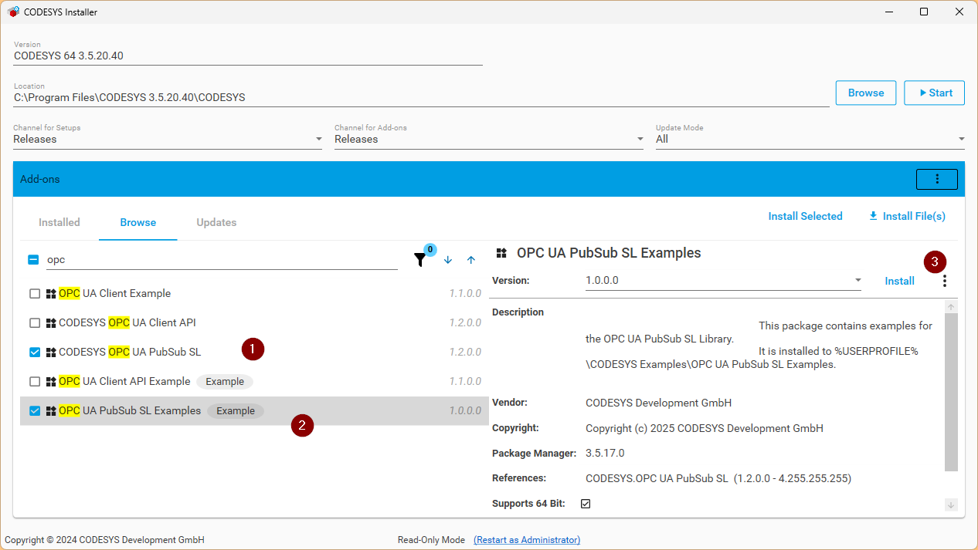The height and width of the screenshot is (550, 978).
Task: Click Install for the selected package
Action: point(900,281)
